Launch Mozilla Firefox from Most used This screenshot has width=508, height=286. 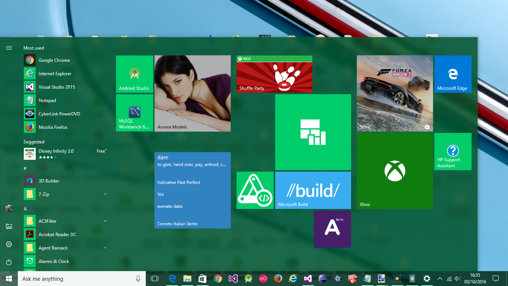click(65, 127)
